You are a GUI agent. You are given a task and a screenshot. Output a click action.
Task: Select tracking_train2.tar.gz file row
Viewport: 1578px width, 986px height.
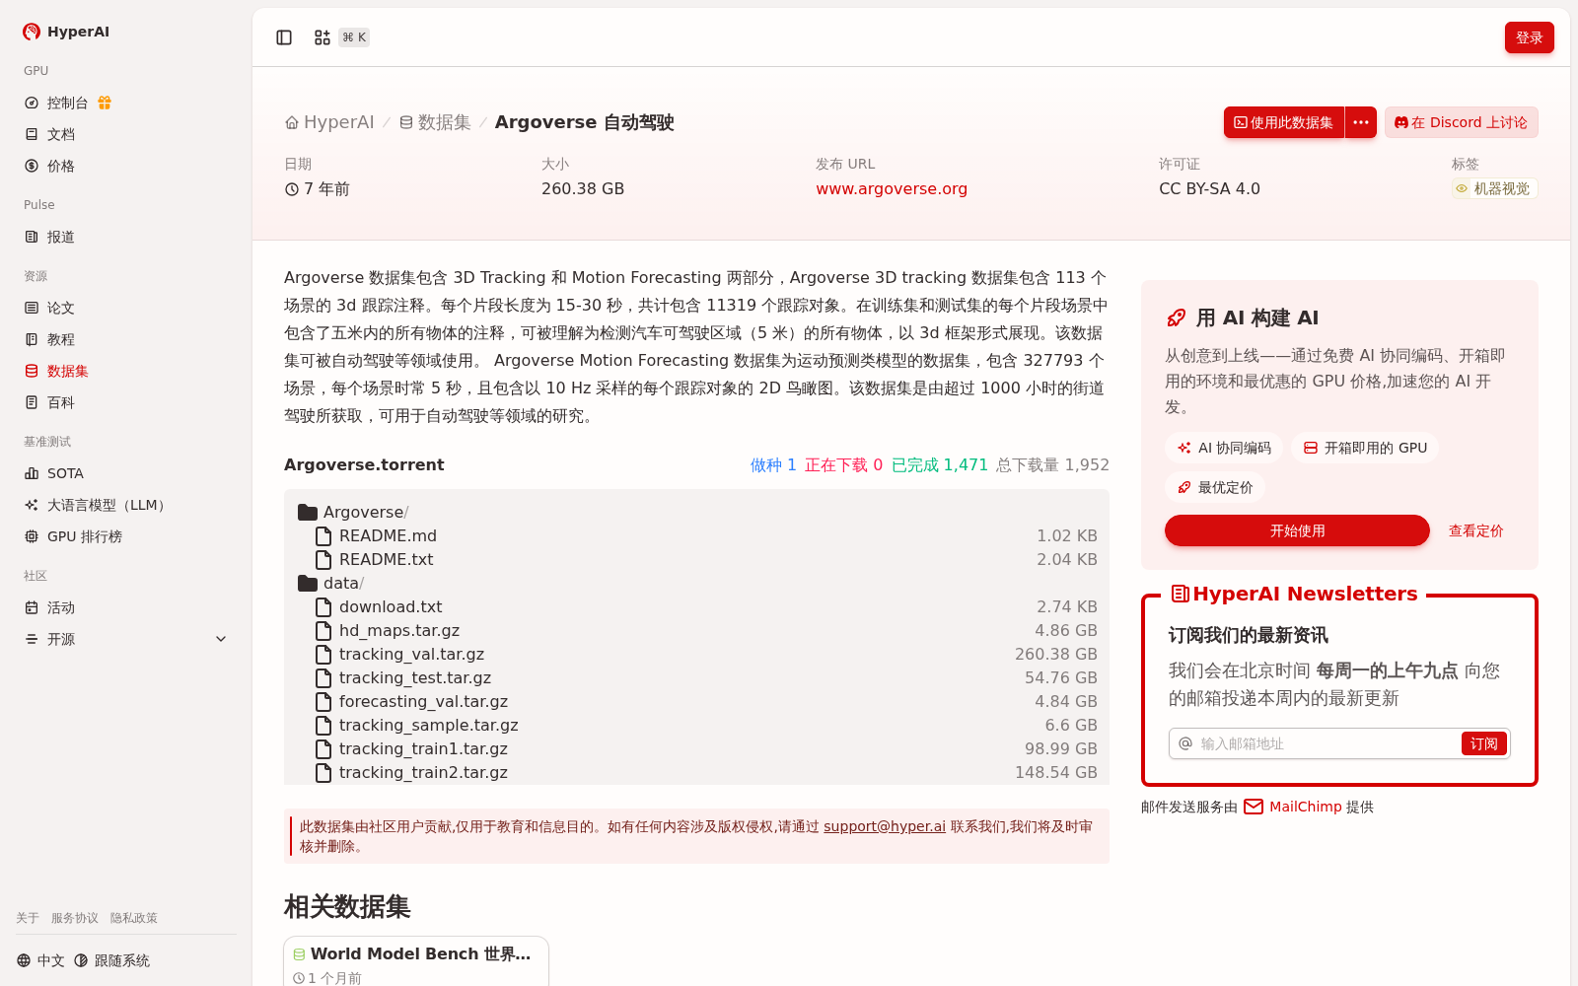coord(696,773)
